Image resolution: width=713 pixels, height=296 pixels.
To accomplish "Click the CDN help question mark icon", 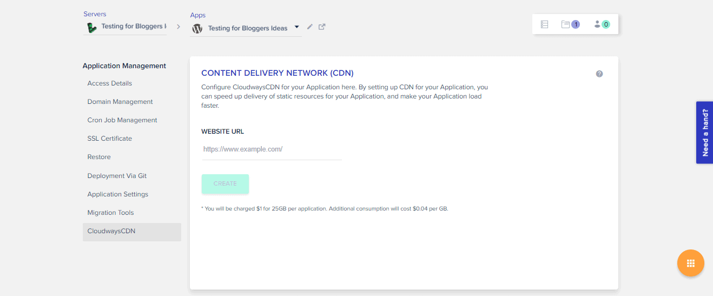I will tap(599, 74).
